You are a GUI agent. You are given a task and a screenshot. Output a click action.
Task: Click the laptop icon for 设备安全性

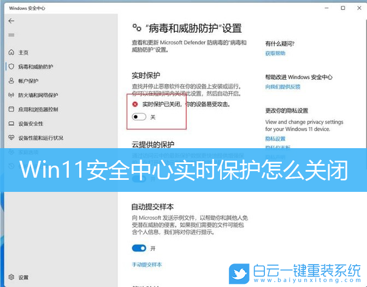[x=11, y=124]
